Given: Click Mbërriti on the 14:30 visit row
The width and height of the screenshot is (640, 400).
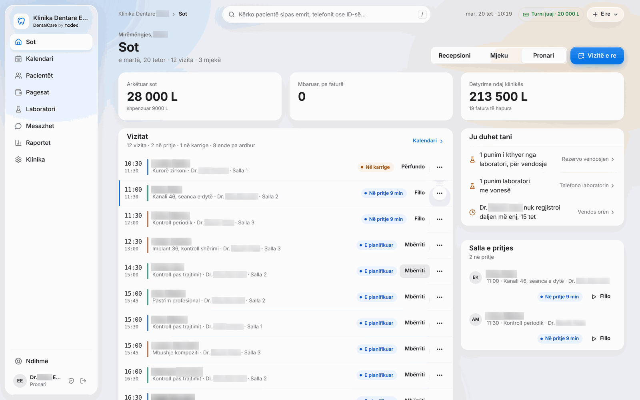Looking at the screenshot, I should pyautogui.click(x=415, y=271).
